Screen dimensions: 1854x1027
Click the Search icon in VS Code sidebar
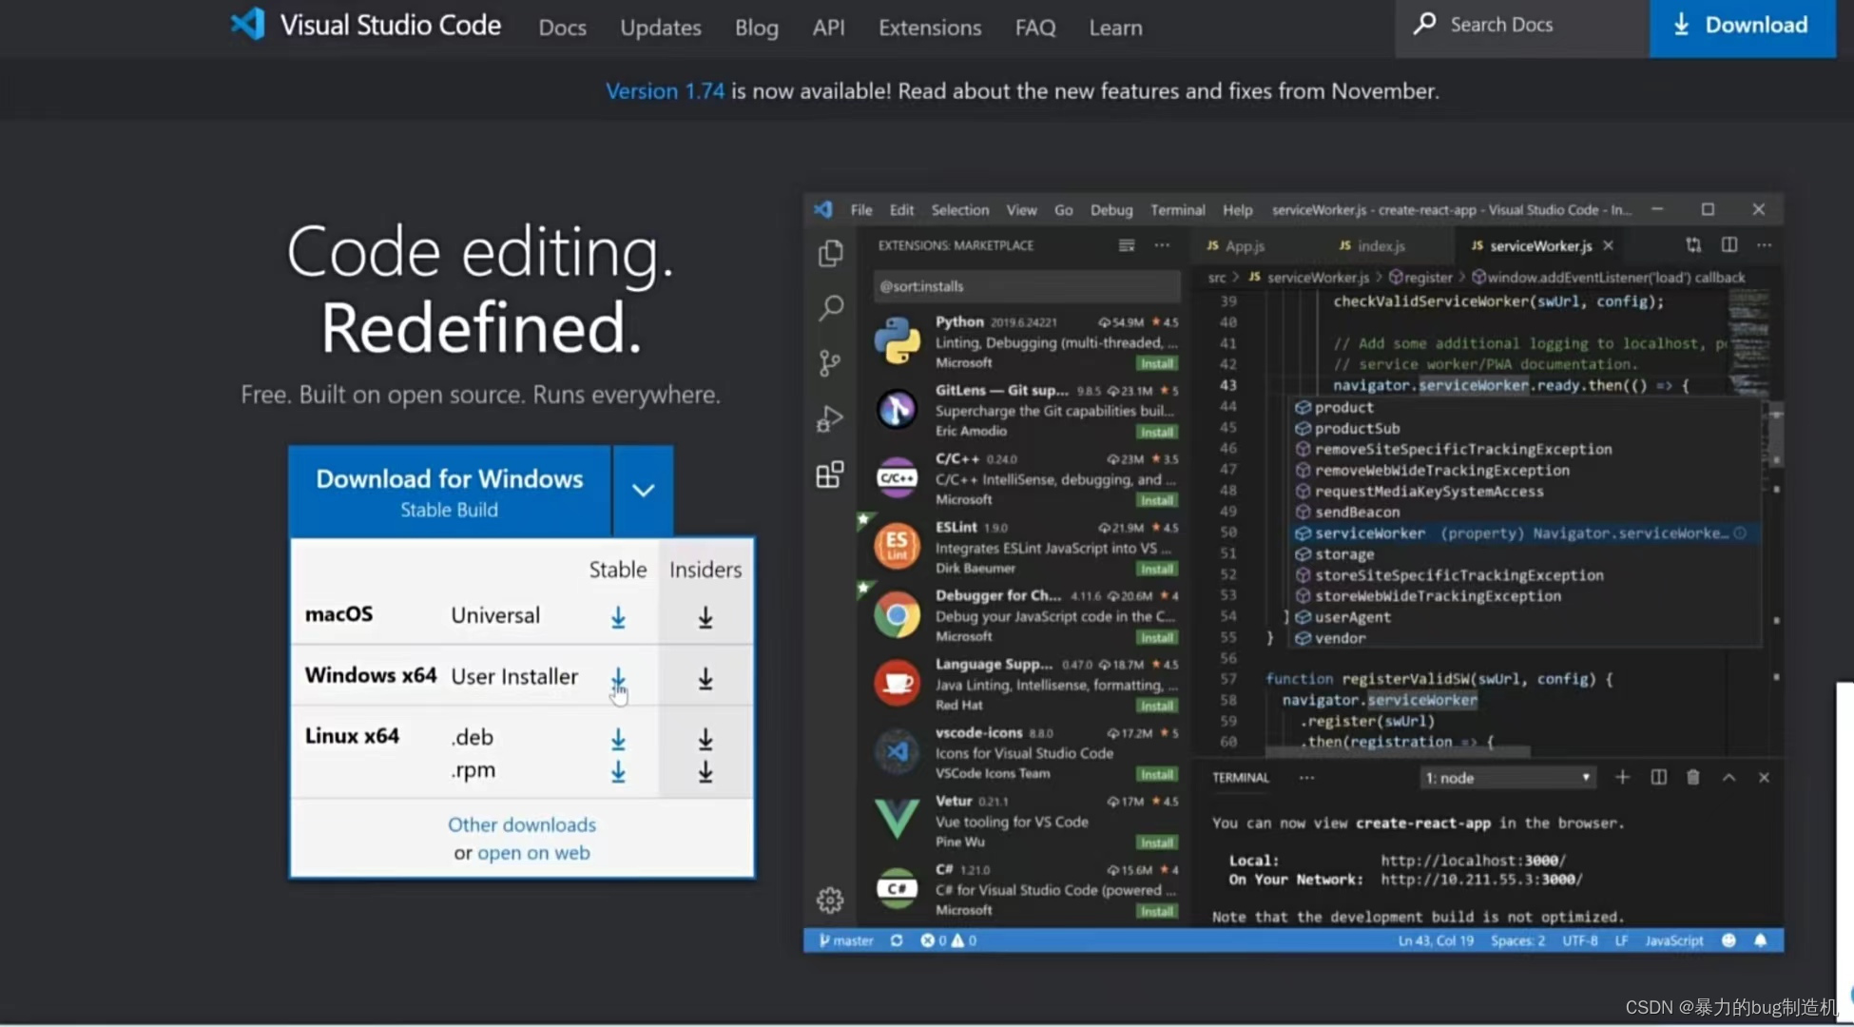point(830,306)
